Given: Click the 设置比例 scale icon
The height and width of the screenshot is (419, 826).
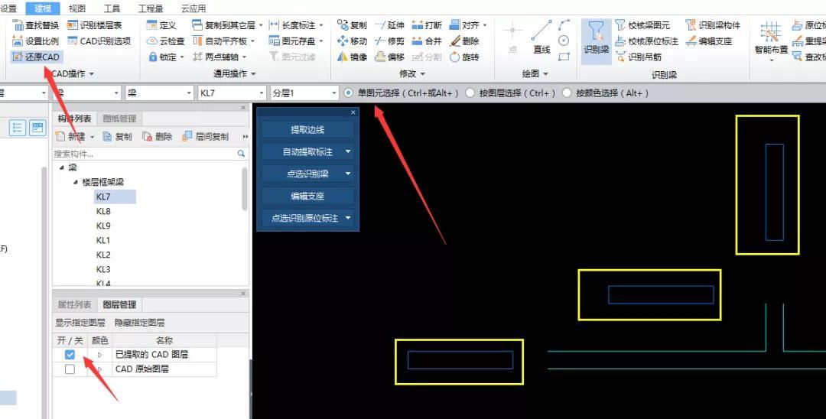Looking at the screenshot, I should click(x=18, y=41).
